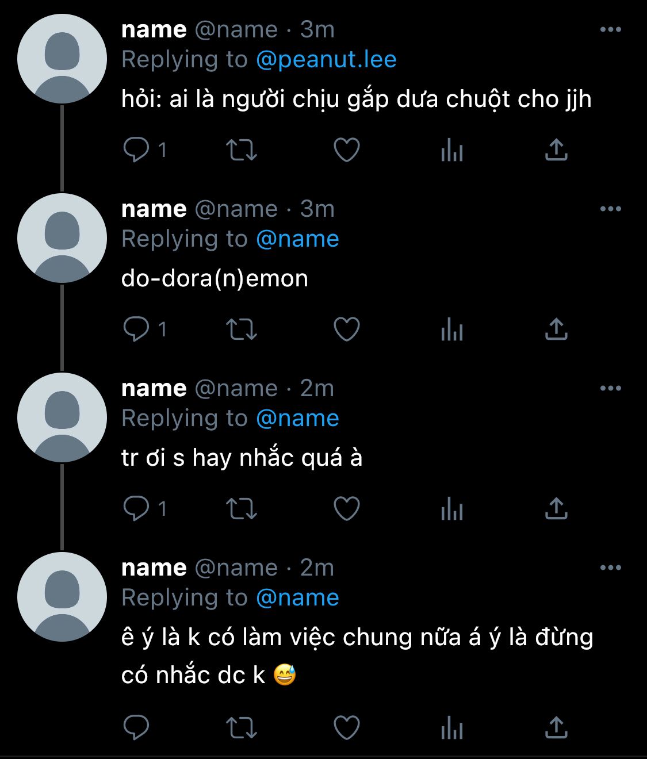647x759 pixels.
Task: Reply to the last tweet in thread
Action: (x=136, y=727)
